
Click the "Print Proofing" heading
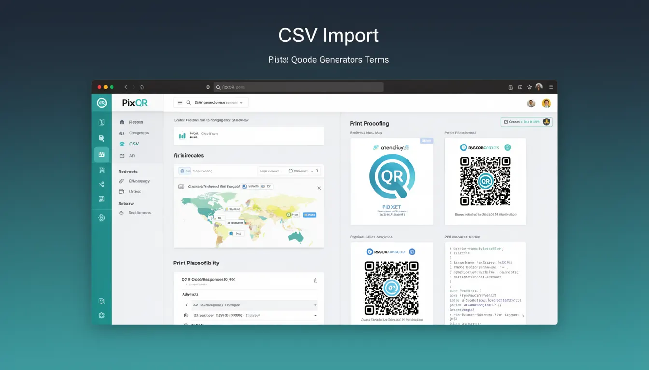[369, 124]
